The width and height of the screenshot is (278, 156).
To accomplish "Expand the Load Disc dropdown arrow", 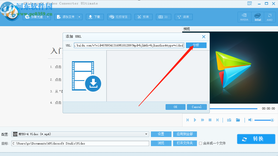I will pos(48,17).
